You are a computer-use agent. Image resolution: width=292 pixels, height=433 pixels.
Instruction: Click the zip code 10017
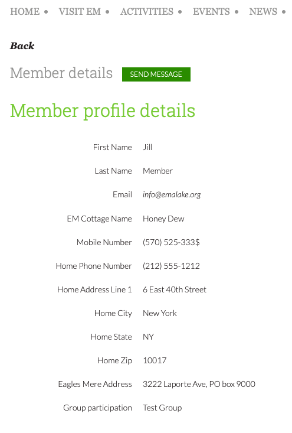tap(155, 360)
